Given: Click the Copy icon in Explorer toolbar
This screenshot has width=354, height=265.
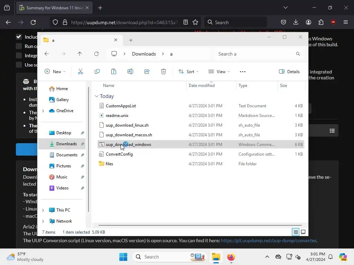Looking at the screenshot, I should coord(97,72).
